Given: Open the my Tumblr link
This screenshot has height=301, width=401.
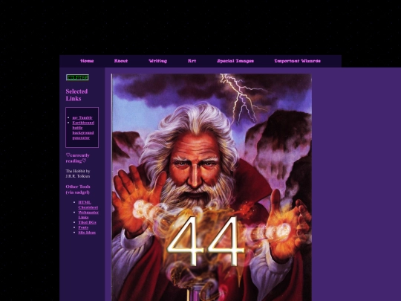Looking at the screenshot, I should [x=82, y=117].
